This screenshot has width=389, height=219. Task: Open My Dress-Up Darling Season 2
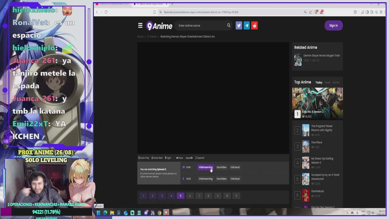coord(322,161)
